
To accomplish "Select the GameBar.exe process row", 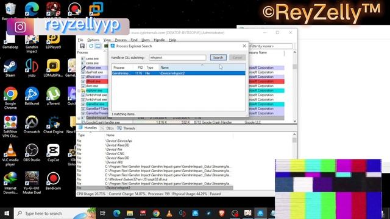I will (95, 104).
